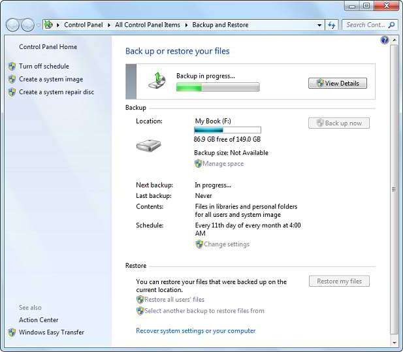Click the Last backup value Never

[203, 196]
